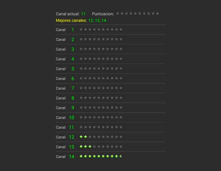Select channel number 3
The image size is (221, 171).
tap(73, 49)
